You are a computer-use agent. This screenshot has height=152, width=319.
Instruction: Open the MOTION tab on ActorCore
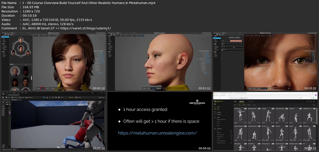[242, 101]
